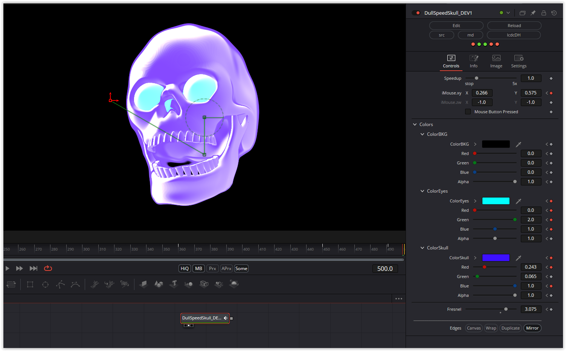
Task: Add the pRender particle tool
Action: click(125, 284)
